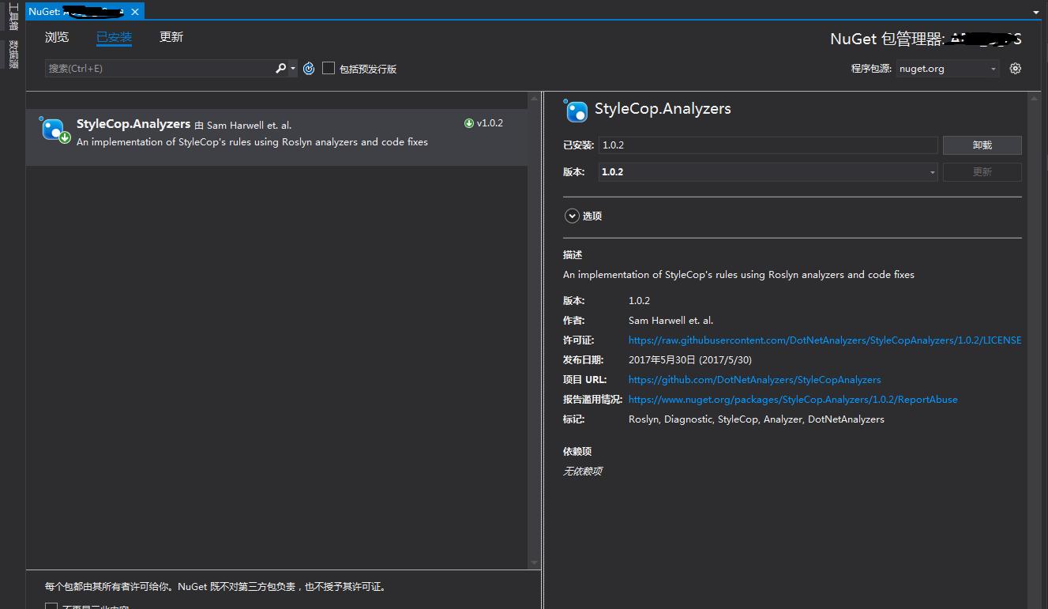Click the v1.0.2 version text in list
The image size is (1048, 609).
[490, 123]
